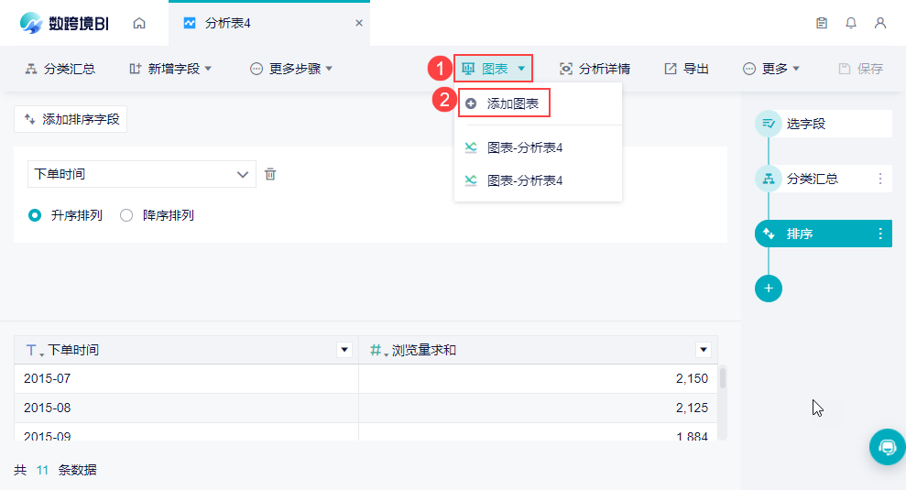Open 浏览量求和 column filter arrow

tap(704, 350)
